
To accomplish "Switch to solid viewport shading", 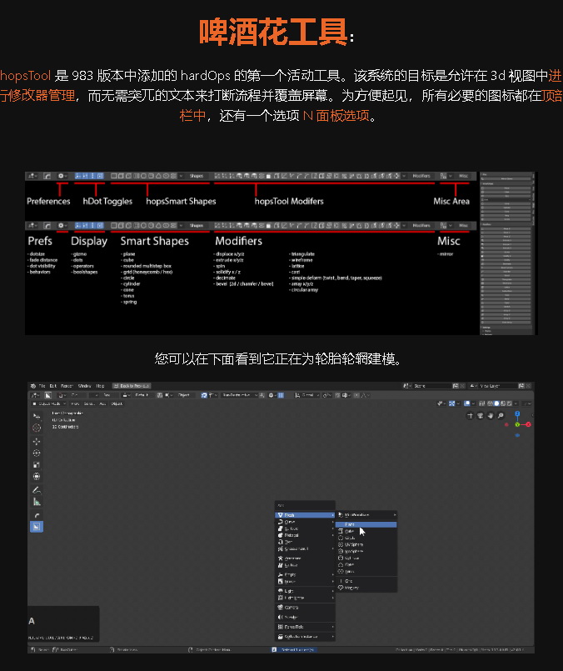I will pyautogui.click(x=496, y=403).
